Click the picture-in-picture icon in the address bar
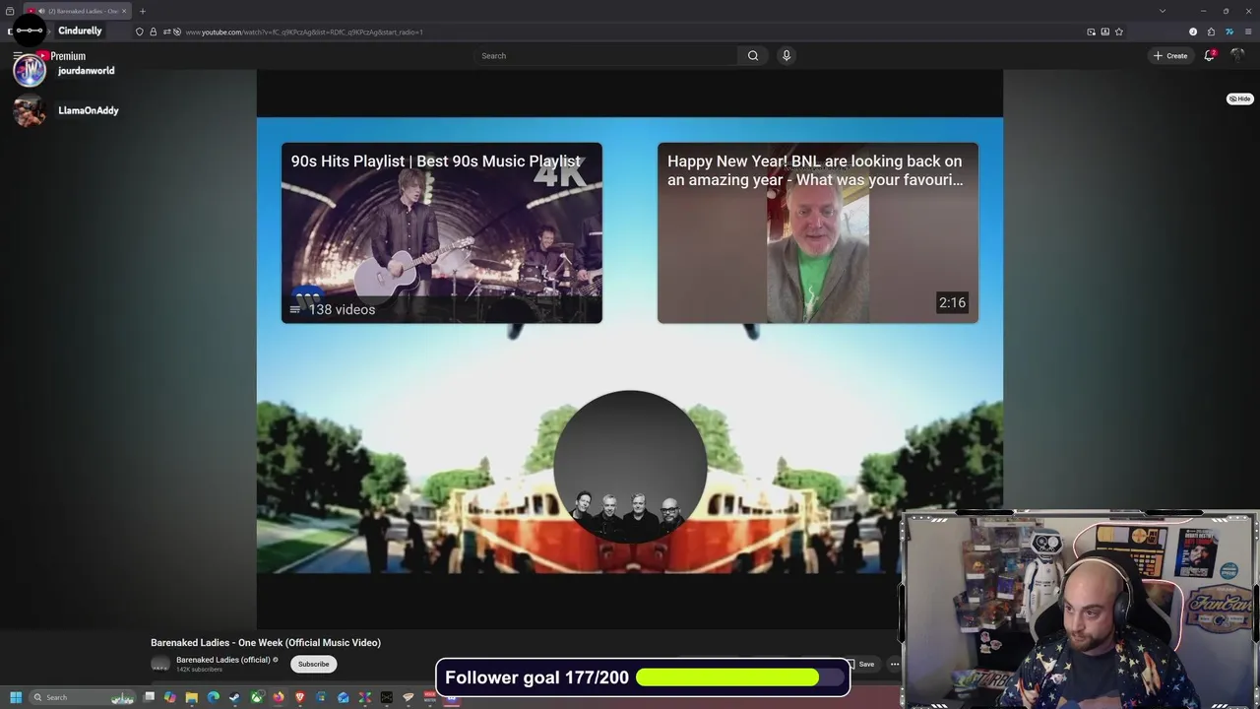This screenshot has height=709, width=1260. 1091,32
